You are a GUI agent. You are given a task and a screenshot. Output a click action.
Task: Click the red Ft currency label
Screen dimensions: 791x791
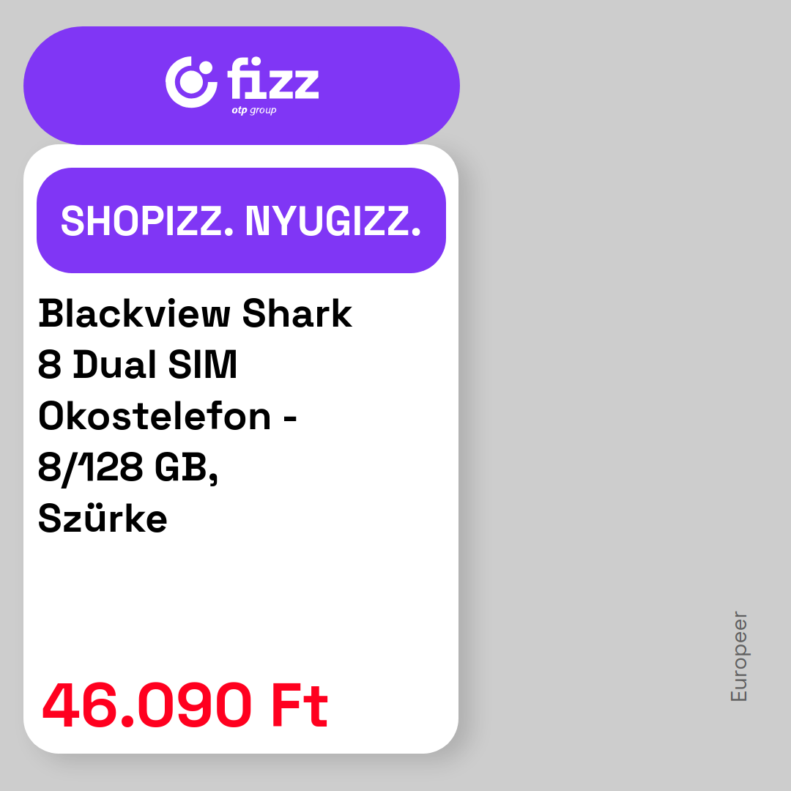click(300, 705)
